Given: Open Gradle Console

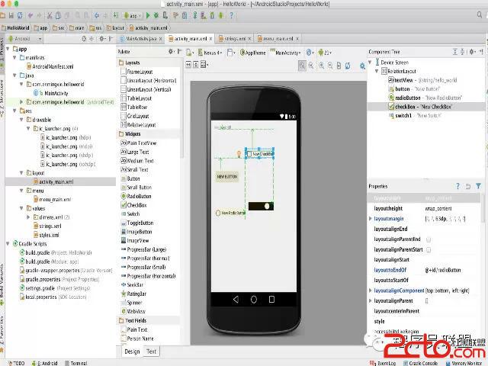Looking at the screenshot, I should tap(420, 363).
